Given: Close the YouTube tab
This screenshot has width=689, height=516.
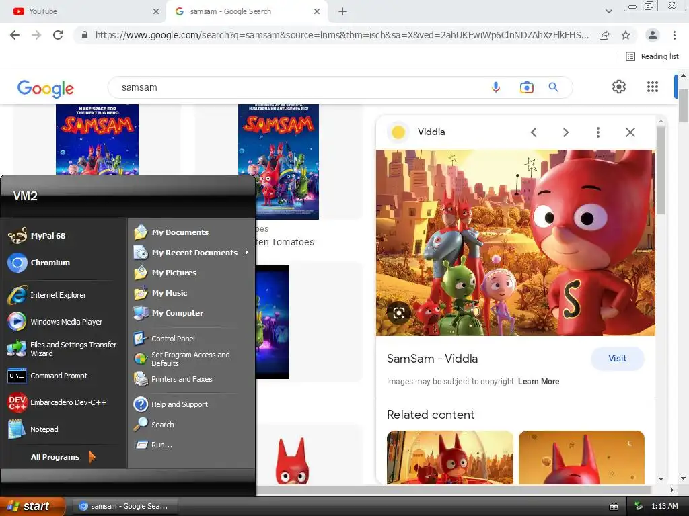Looking at the screenshot, I should (156, 12).
